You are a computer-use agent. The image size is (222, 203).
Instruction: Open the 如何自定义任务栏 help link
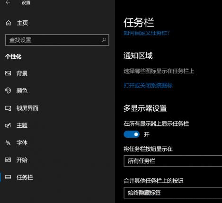[146, 33]
